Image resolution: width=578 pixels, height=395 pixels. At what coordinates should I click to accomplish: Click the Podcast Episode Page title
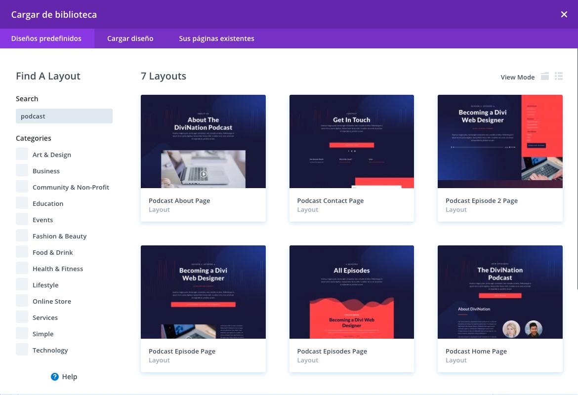click(x=182, y=351)
